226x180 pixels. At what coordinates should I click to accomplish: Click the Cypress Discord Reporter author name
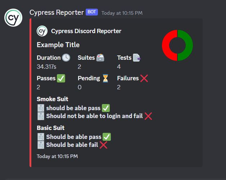(86, 31)
